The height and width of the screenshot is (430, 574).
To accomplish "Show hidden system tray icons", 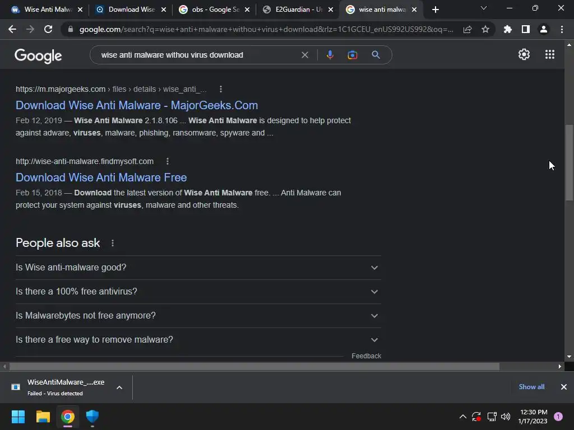I will tap(462, 417).
